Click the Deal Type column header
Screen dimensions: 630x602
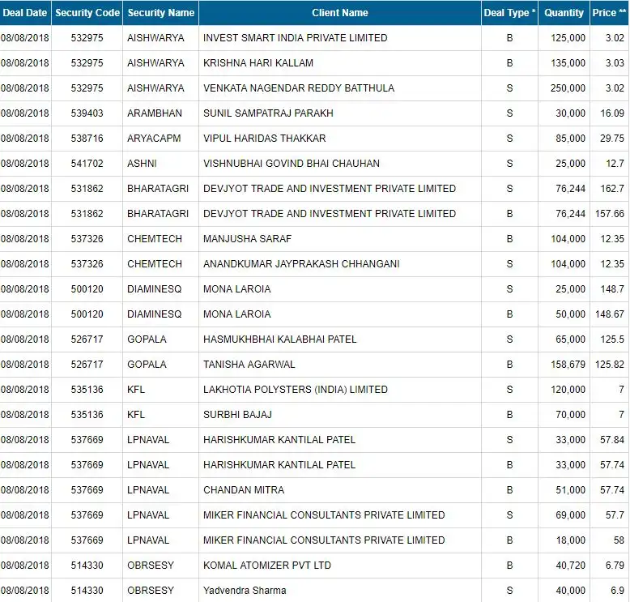tap(509, 13)
